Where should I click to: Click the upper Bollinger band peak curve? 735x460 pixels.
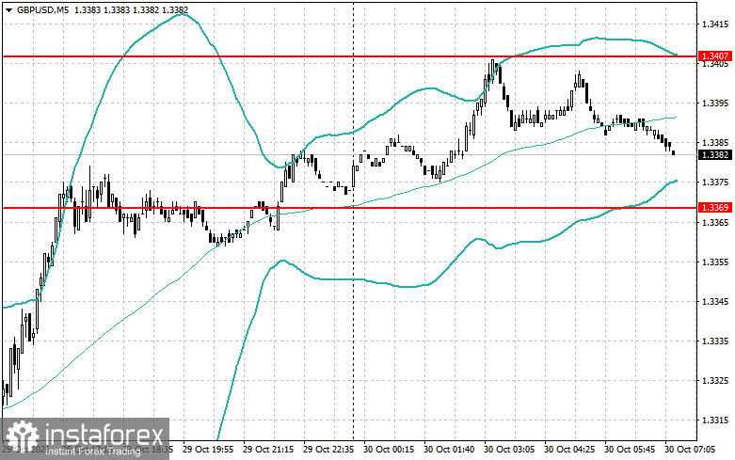pos(182,14)
